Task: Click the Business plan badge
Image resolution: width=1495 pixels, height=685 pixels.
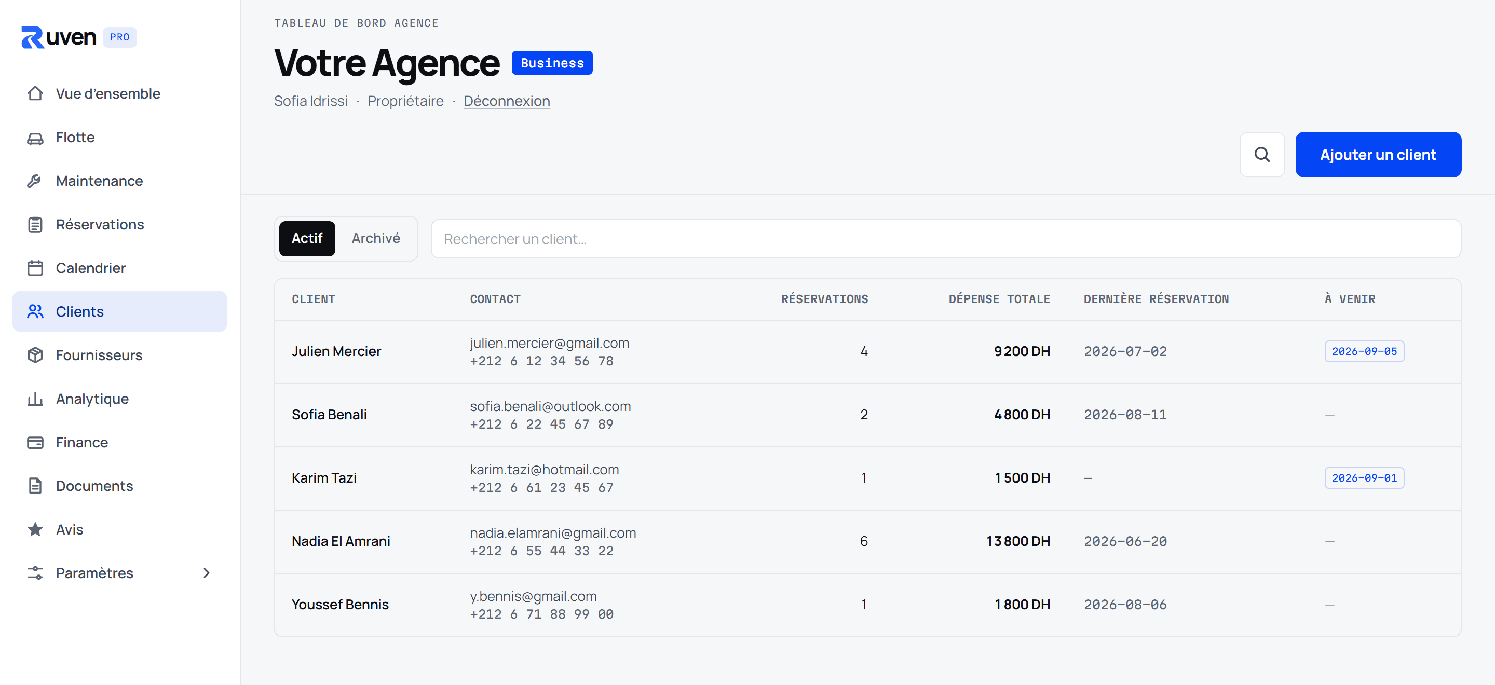Action: coord(551,63)
